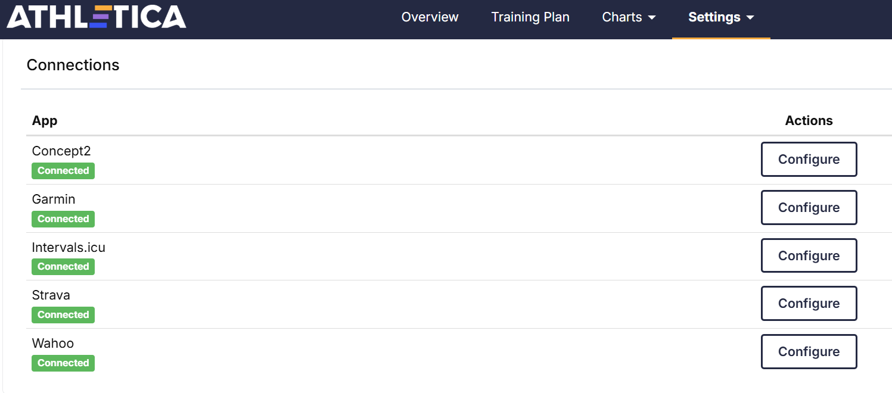Click the Garmin app name
The width and height of the screenshot is (892, 393).
(54, 199)
